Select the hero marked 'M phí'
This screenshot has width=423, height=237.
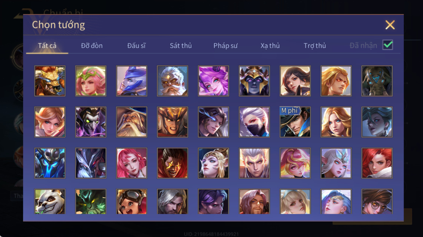pos(295,122)
